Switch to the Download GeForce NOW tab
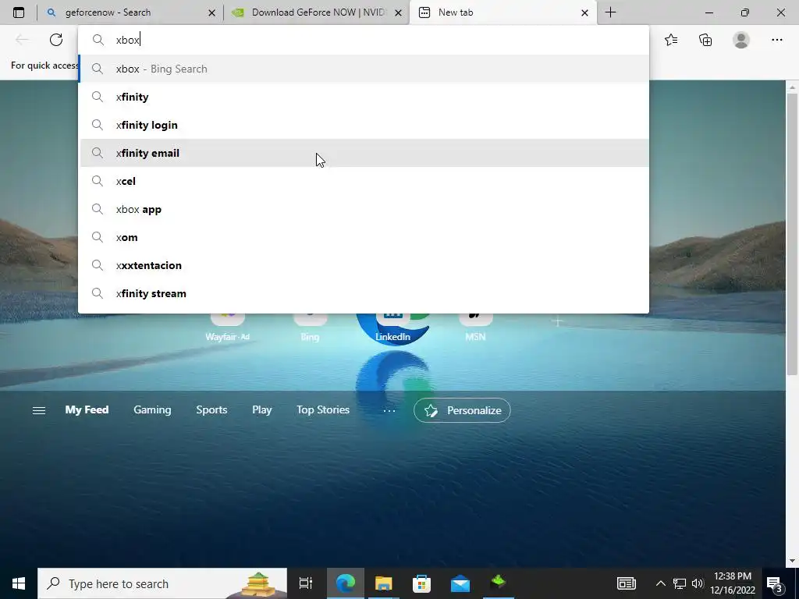 pos(316,12)
